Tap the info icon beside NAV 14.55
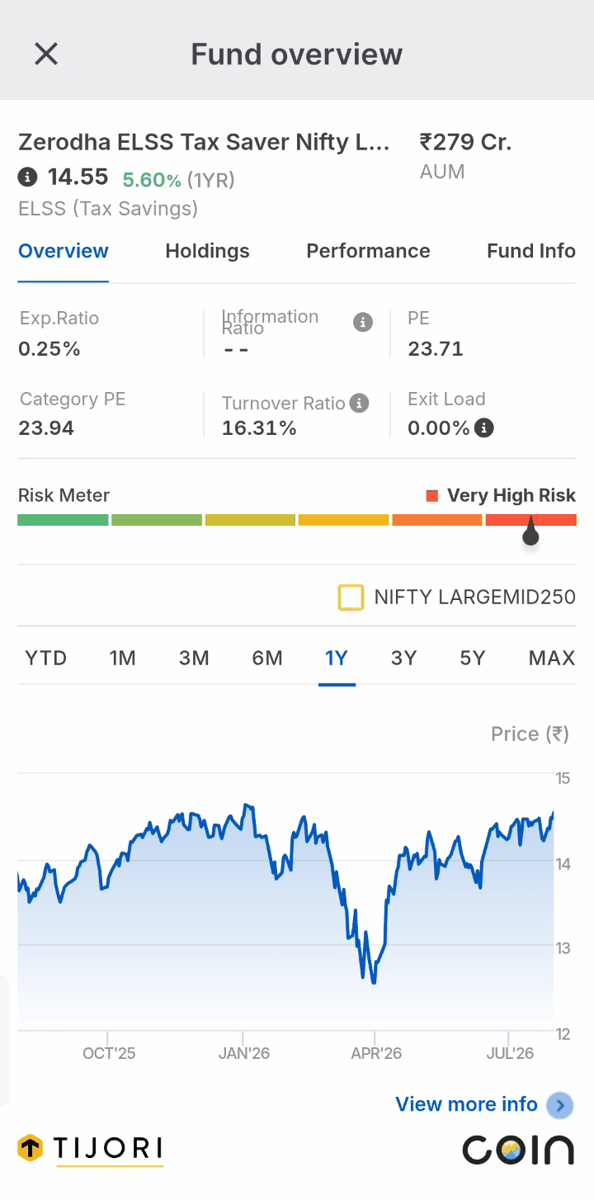The image size is (594, 1200). [28, 177]
